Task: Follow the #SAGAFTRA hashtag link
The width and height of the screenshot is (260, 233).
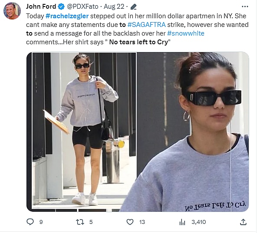Action: [x=147, y=25]
